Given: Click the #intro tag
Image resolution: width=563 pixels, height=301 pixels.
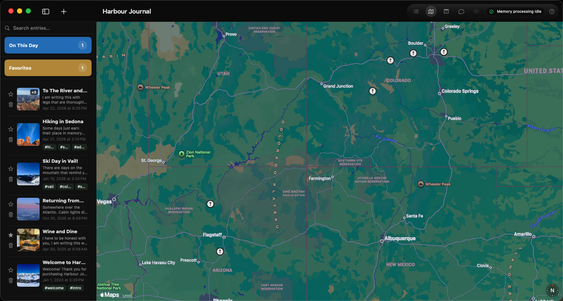Looking at the screenshot, I should tap(75, 288).
